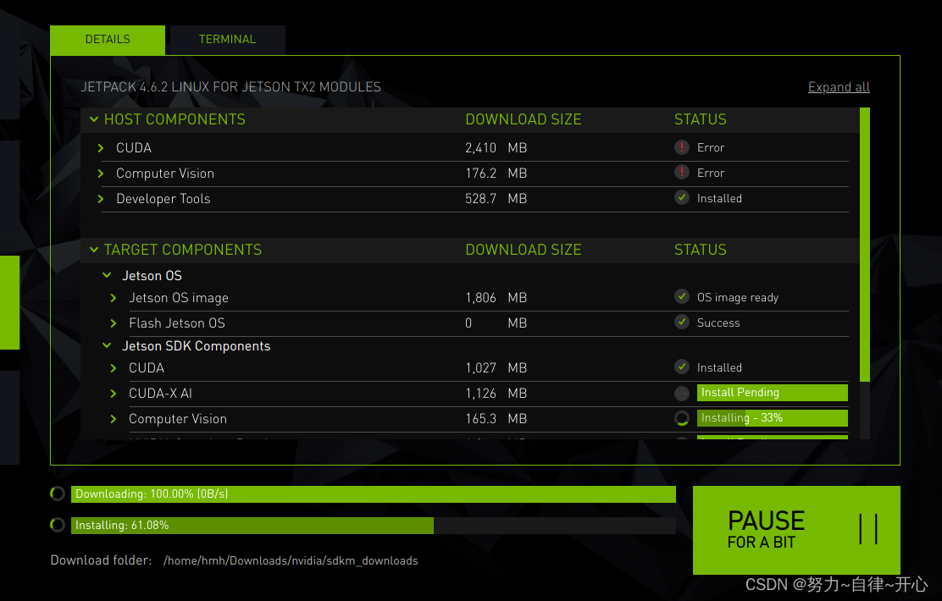Screen dimensions: 942x601
Task: Click the Expand all link
Action: (839, 87)
